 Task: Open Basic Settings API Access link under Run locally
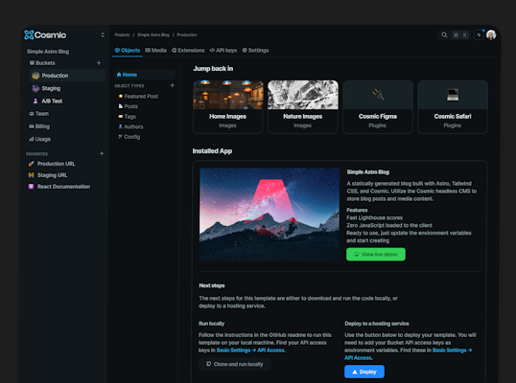tap(250, 350)
